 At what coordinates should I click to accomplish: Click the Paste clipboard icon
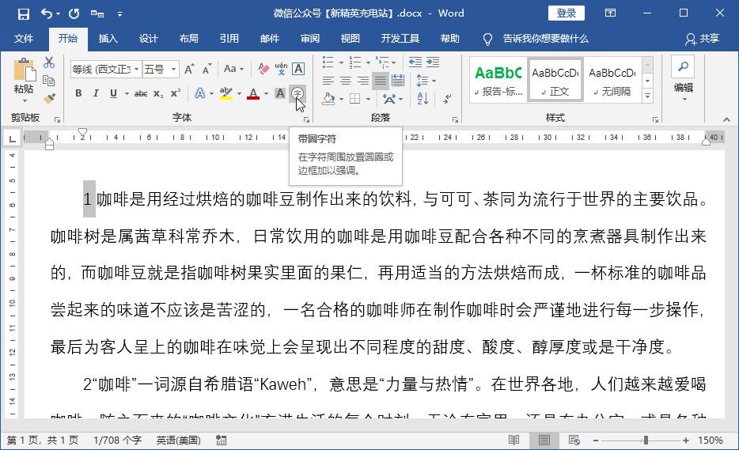click(25, 70)
